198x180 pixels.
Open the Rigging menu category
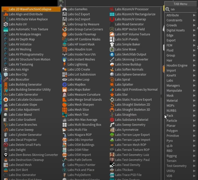coord(181,156)
